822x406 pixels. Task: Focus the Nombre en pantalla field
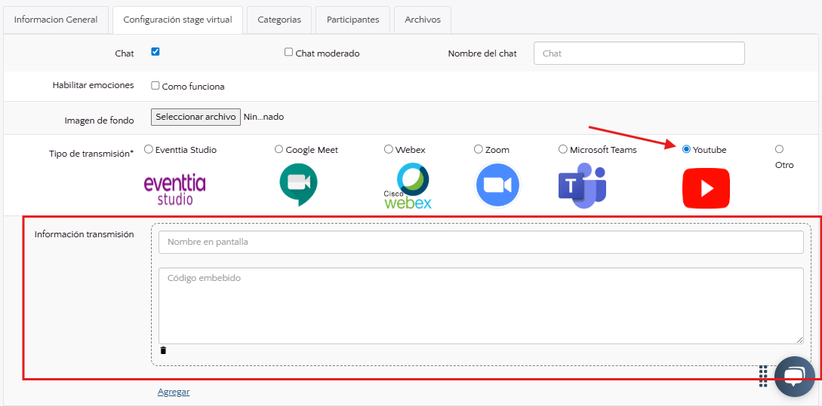[480, 242]
